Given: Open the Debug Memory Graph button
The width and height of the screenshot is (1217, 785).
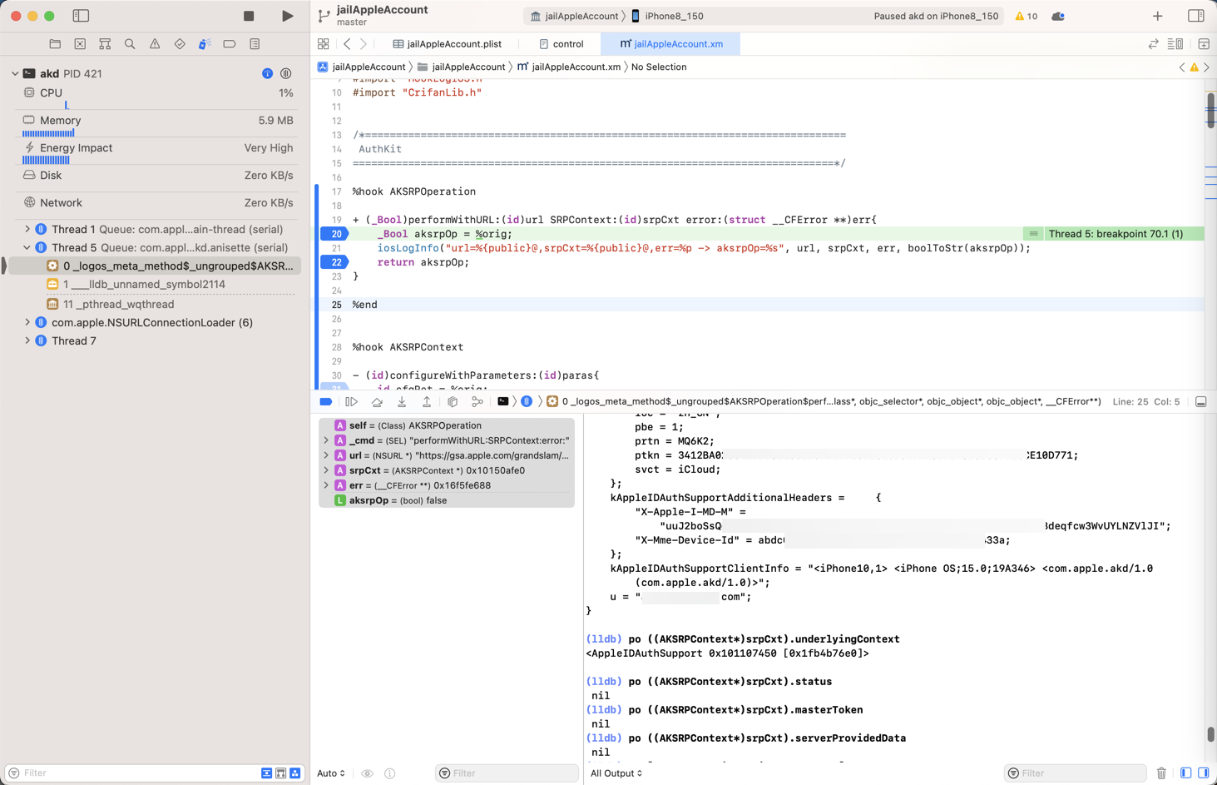Looking at the screenshot, I should click(x=477, y=402).
